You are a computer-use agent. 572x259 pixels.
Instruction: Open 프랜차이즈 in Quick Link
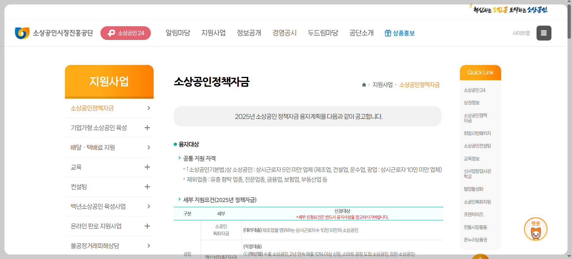click(473, 214)
